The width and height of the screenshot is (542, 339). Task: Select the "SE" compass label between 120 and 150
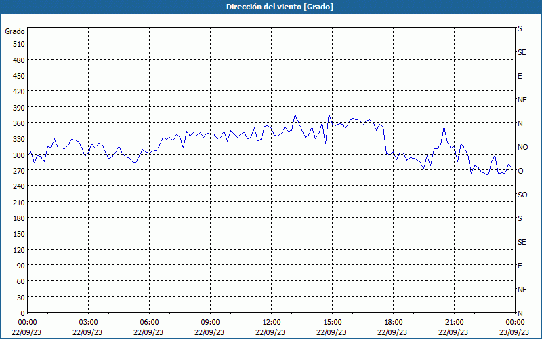click(522, 242)
